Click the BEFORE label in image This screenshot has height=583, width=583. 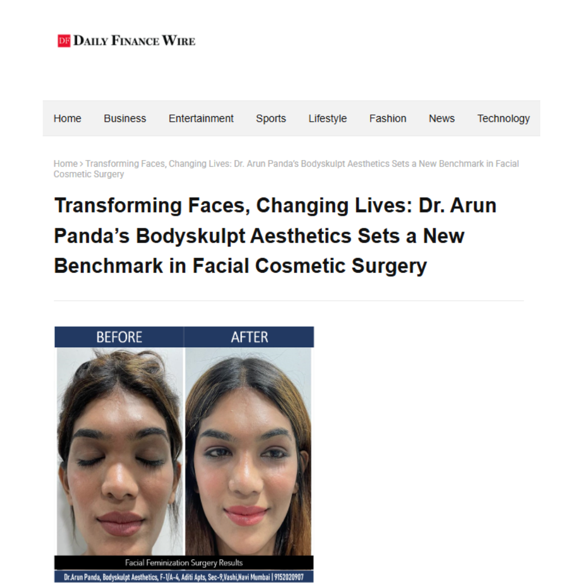119,337
